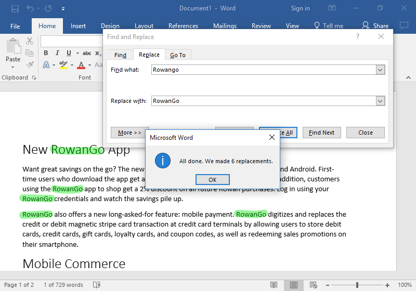This screenshot has height=291, width=416.
Task: Click the Format Painter brush icon
Action: coord(30,65)
